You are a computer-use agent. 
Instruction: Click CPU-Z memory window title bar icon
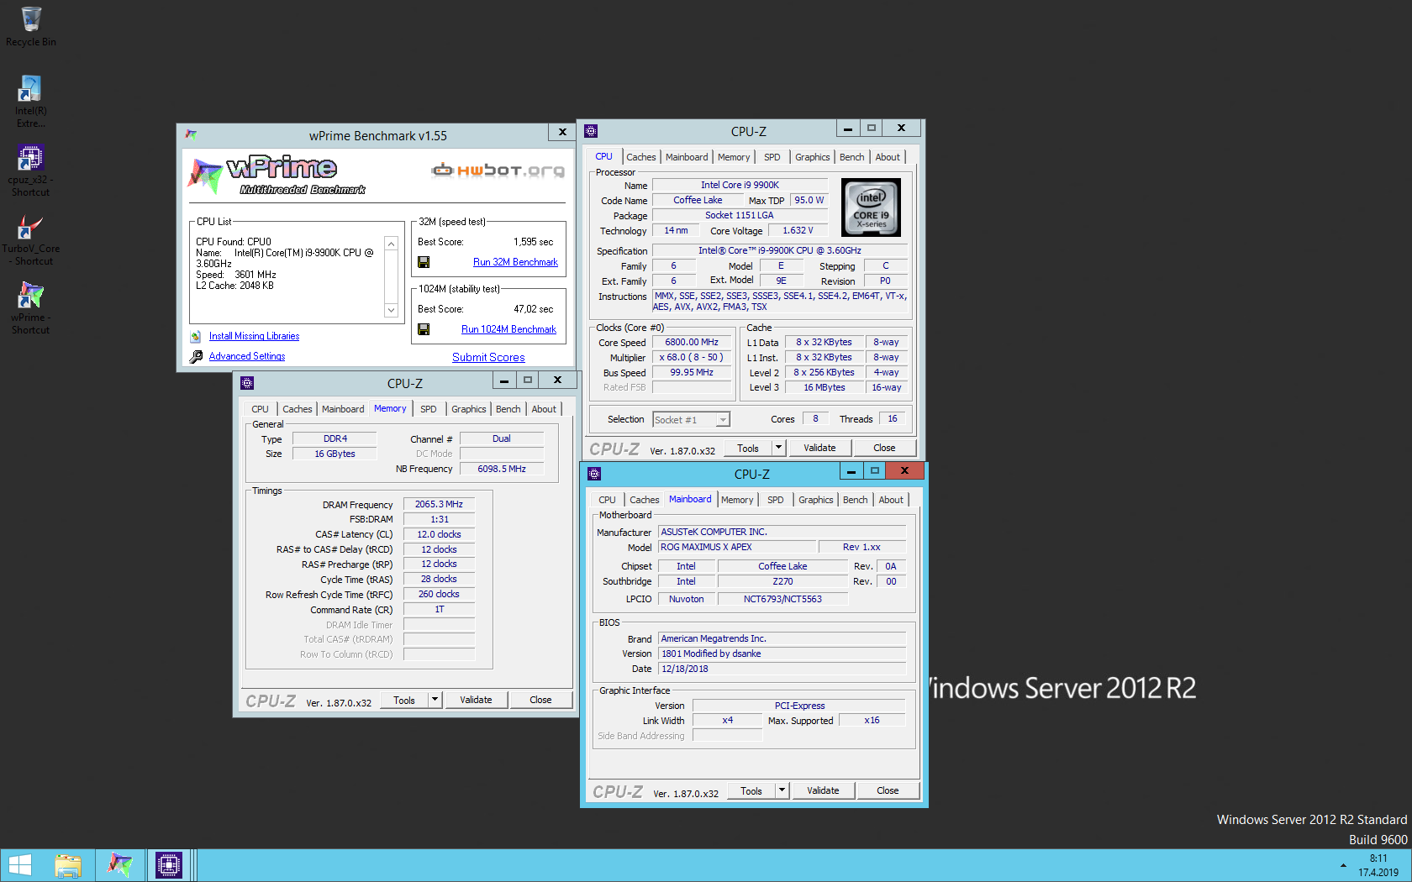point(247,383)
